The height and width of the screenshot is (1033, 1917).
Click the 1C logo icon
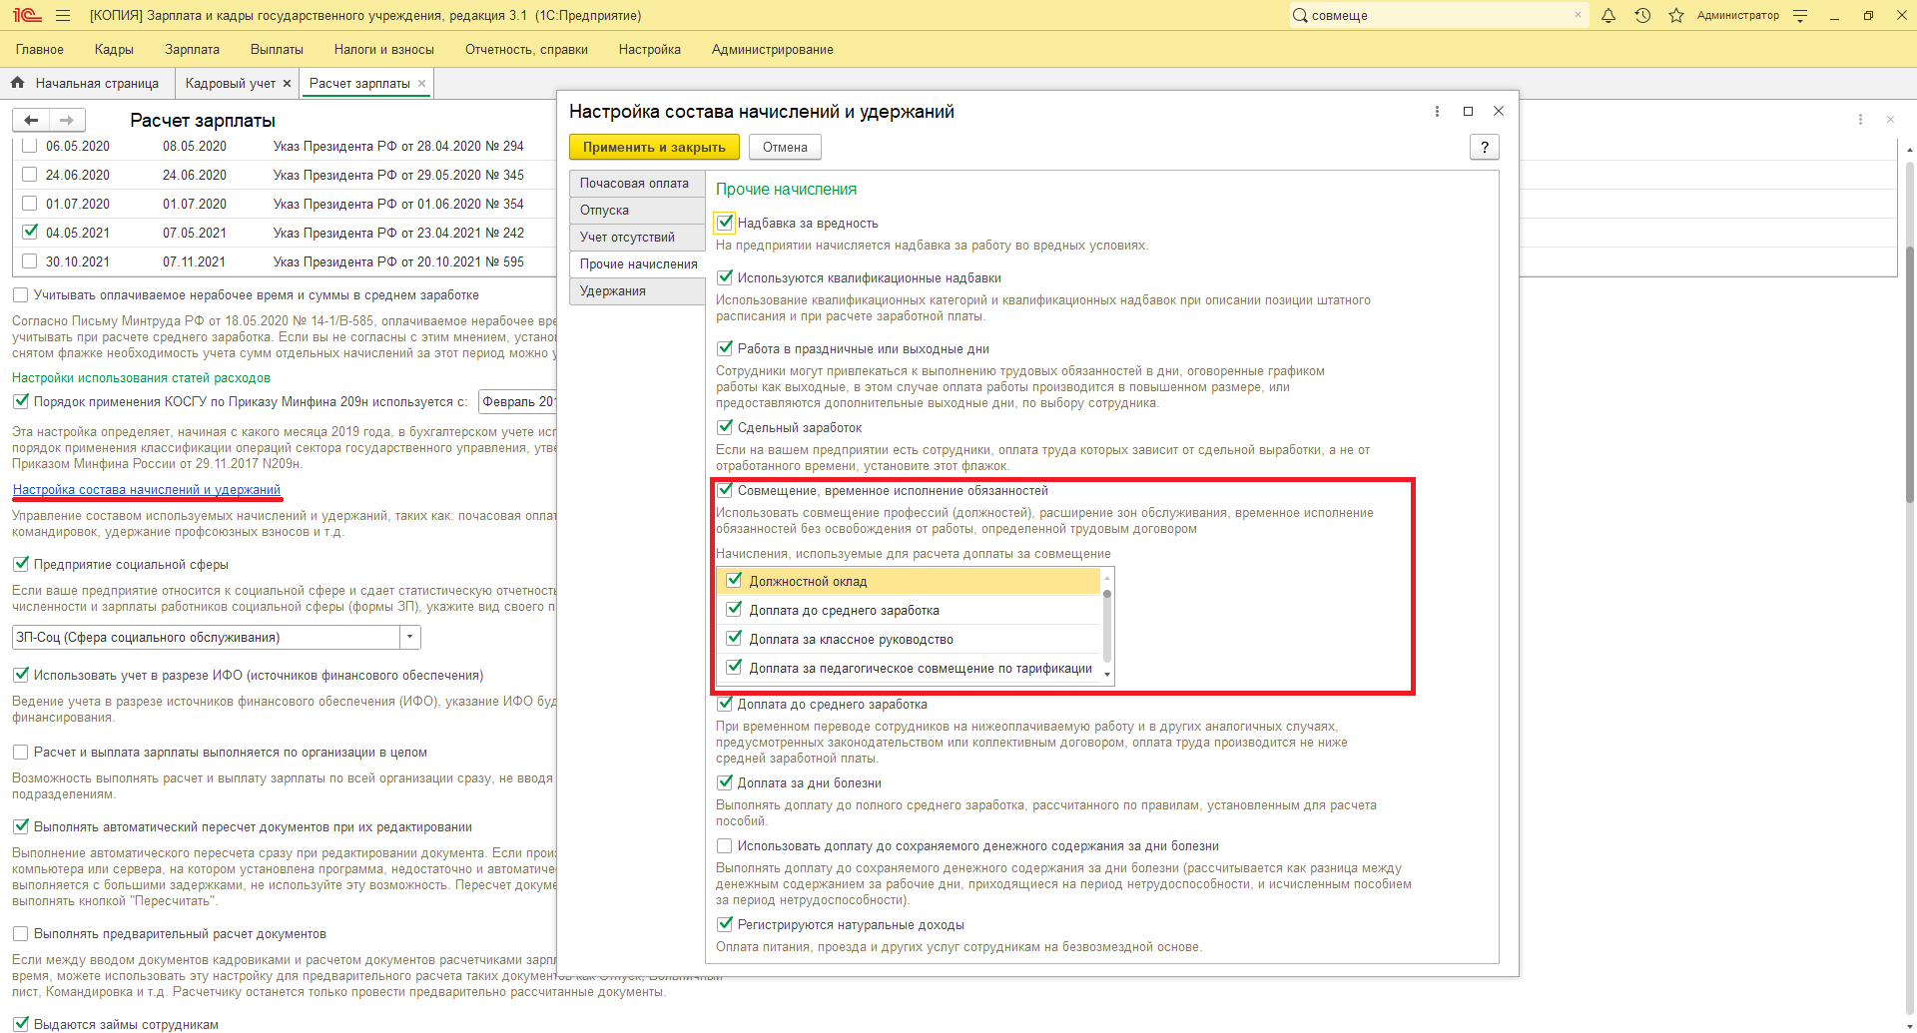[26, 15]
